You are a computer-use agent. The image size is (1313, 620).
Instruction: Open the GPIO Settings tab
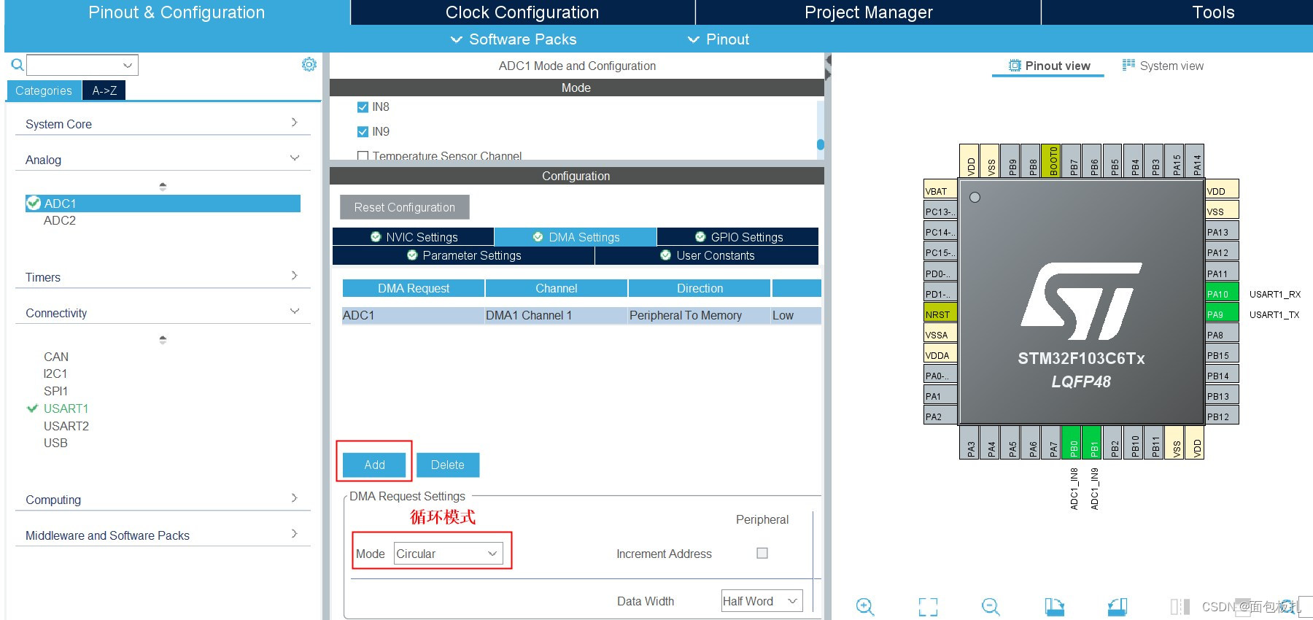pos(738,237)
